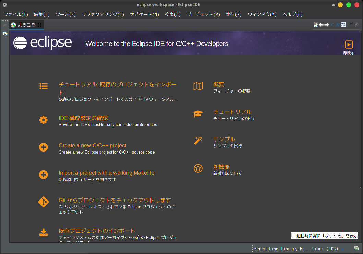Click the status bar drag handle dots
This screenshot has width=363, height=254.
(x=253, y=249)
